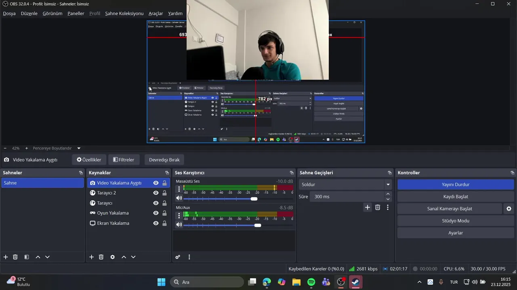Image resolution: width=517 pixels, height=290 pixels.
Task: Click Kaydı Başlat button
Action: click(x=456, y=197)
